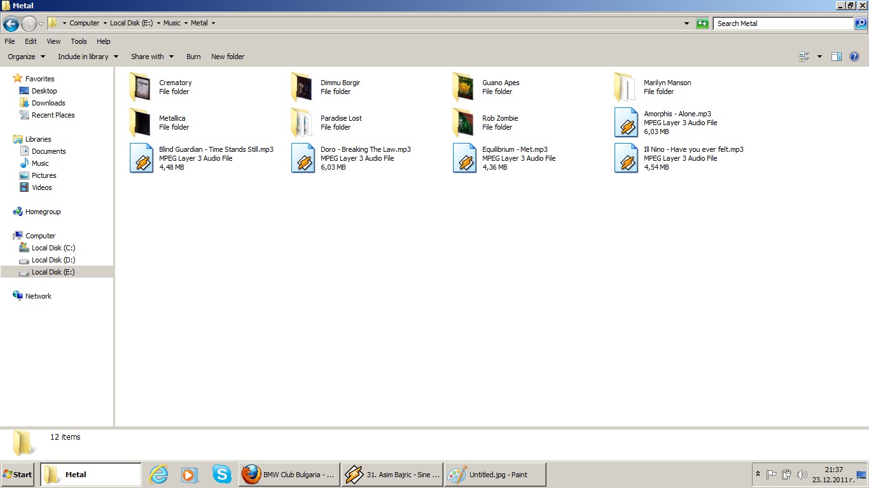Screen dimensions: 869x488
Task: Open the Edit menu
Action: coord(31,41)
